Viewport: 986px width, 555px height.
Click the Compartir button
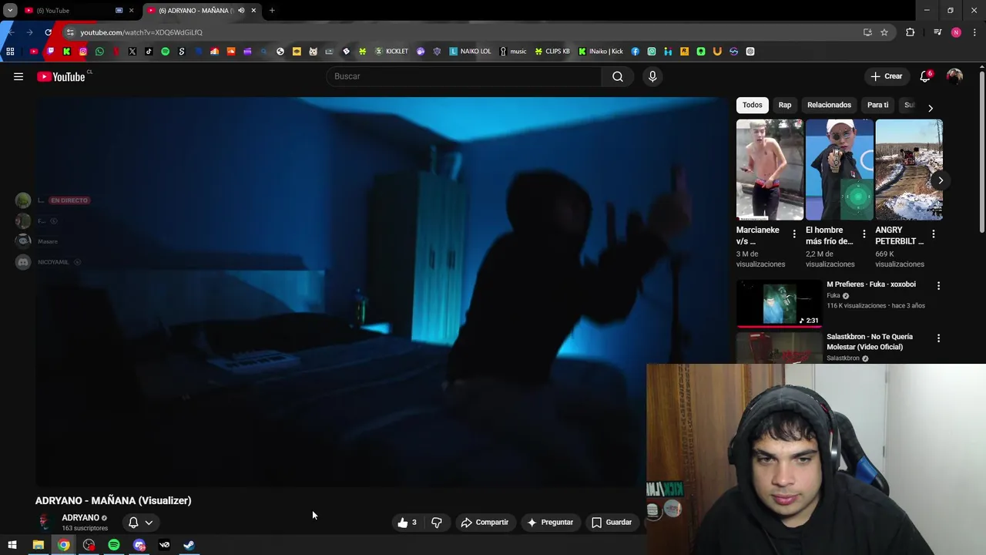(485, 523)
